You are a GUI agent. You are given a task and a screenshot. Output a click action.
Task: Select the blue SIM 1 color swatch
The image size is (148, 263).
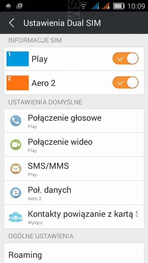(18, 59)
